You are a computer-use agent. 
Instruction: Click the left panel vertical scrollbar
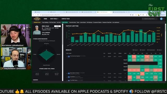tap(63, 52)
